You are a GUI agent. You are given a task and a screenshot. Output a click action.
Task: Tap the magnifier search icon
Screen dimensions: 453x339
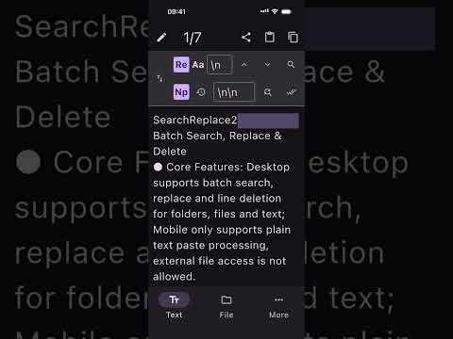coord(291,65)
